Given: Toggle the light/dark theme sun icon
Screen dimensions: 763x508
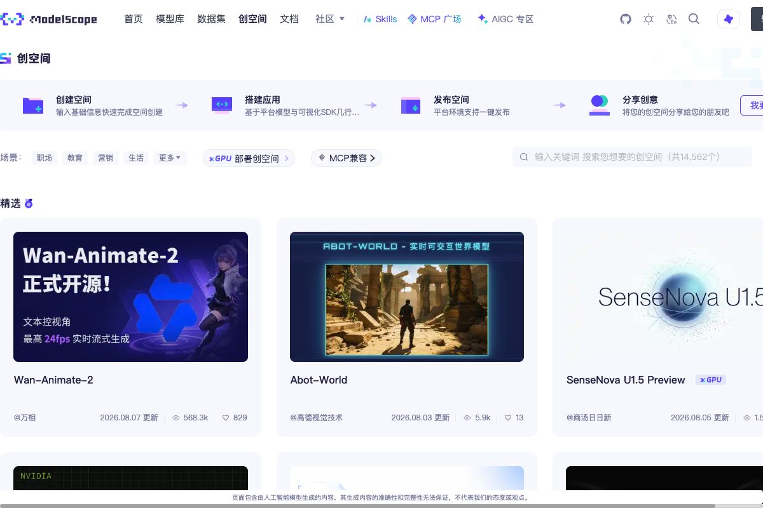Looking at the screenshot, I should click(x=649, y=19).
